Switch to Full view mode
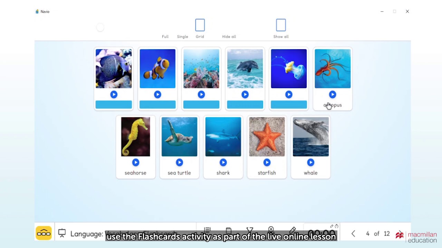This screenshot has width=442, height=248. pos(165,37)
